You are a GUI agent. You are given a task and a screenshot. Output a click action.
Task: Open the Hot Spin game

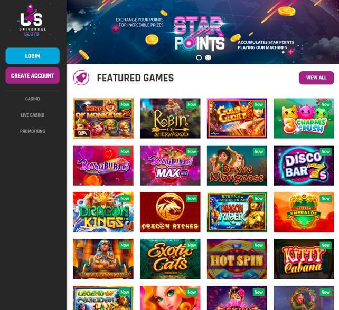click(237, 259)
